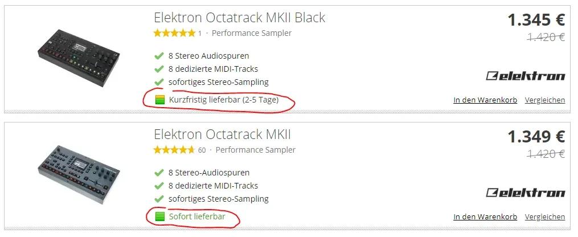This screenshot has height=237, width=578.
Task: Click checkmark beside 8 Stereo Audiospuren
Action: (x=159, y=56)
